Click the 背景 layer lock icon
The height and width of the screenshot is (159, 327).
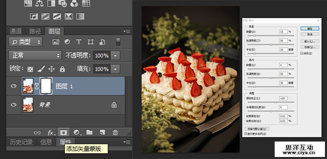pos(114,105)
